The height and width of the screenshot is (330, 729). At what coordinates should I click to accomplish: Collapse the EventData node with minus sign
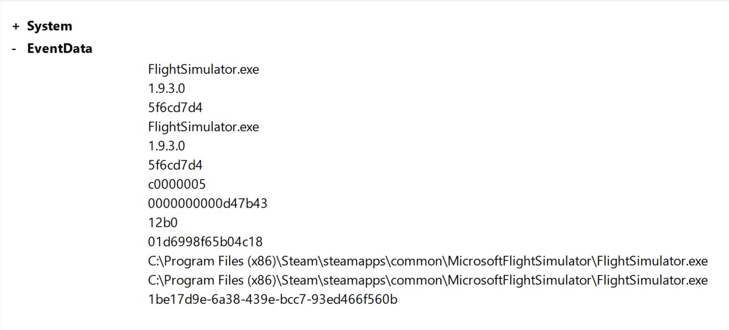click(x=14, y=49)
